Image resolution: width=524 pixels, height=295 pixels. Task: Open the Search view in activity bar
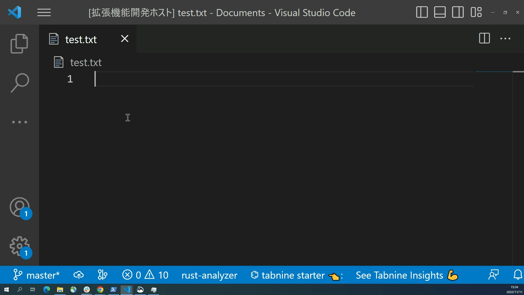tap(20, 83)
